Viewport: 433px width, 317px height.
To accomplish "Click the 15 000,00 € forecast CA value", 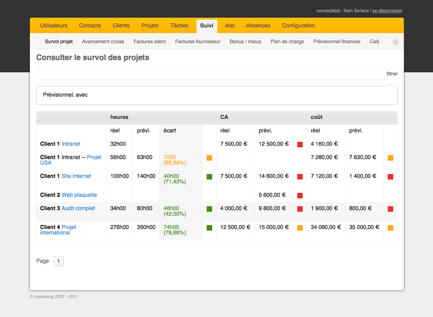I will [x=274, y=227].
